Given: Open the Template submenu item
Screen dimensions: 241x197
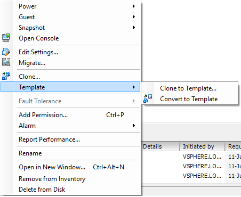Looking at the screenshot, I should (x=70, y=87).
